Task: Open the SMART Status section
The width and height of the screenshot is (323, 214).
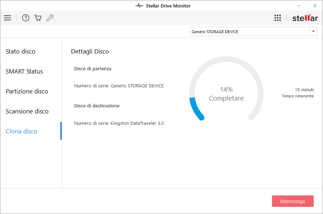Action: click(24, 71)
